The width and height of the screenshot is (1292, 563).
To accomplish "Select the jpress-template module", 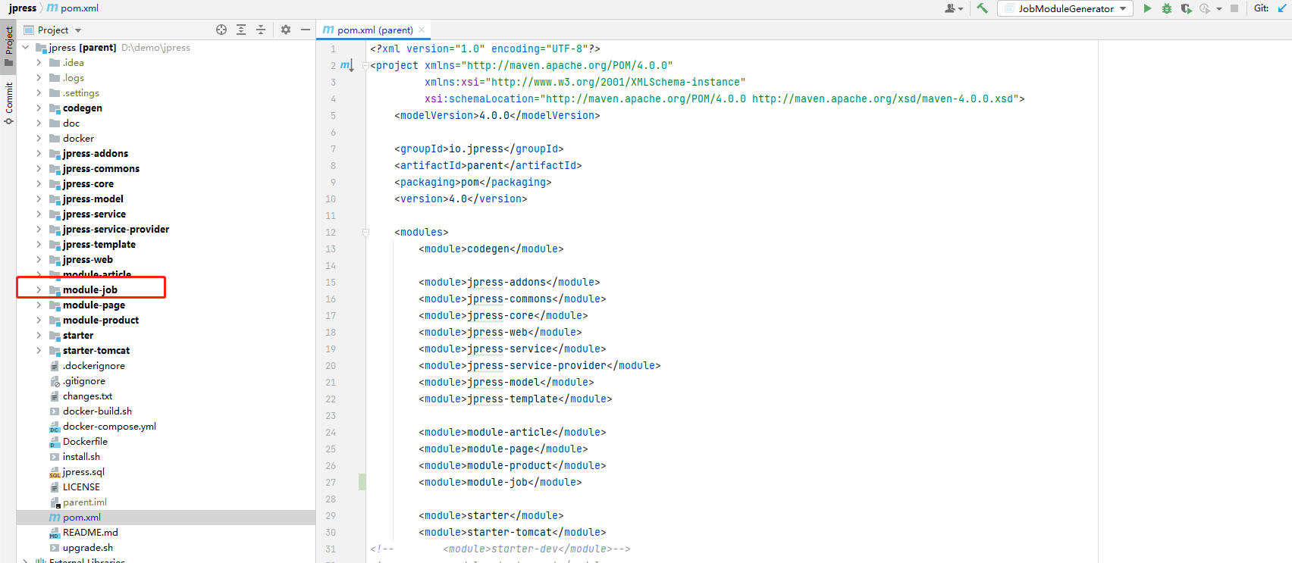I will [x=99, y=245].
